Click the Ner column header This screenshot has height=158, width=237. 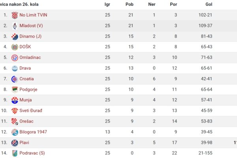[152, 4]
